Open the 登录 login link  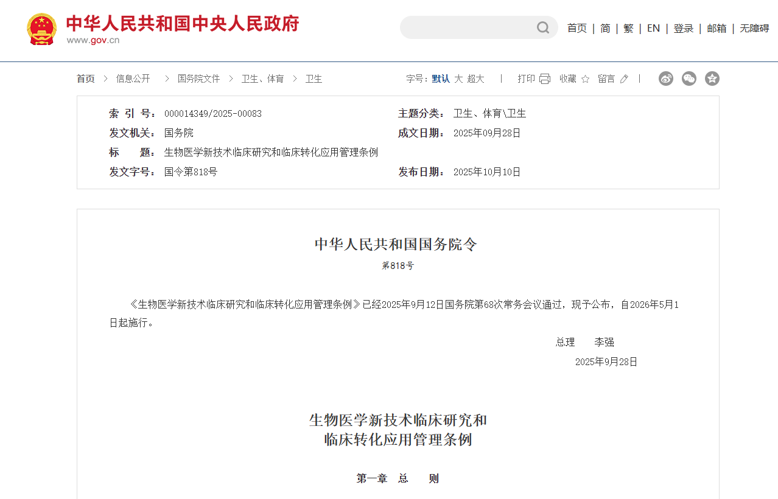(x=683, y=28)
